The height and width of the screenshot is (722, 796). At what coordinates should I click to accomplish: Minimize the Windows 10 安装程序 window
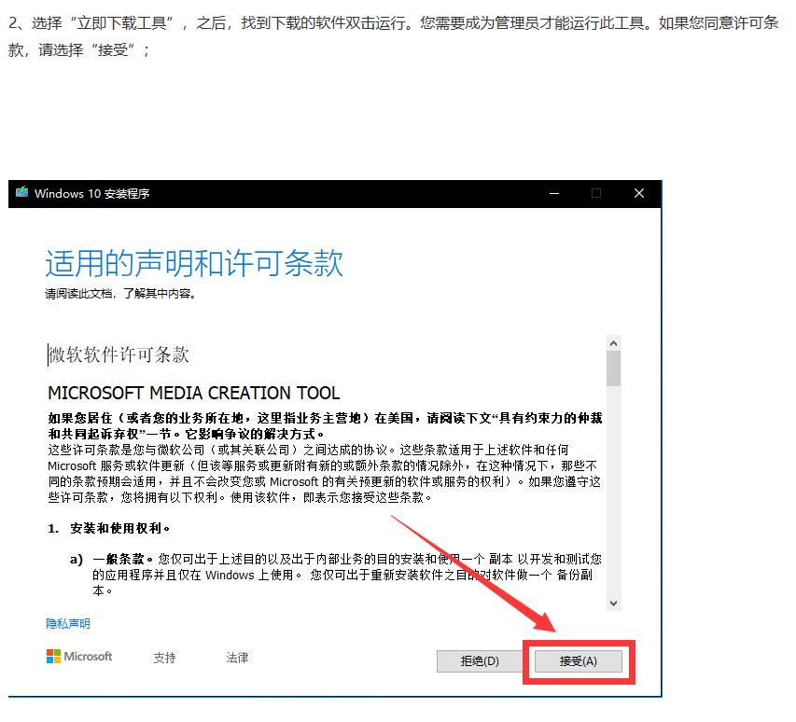(x=554, y=193)
